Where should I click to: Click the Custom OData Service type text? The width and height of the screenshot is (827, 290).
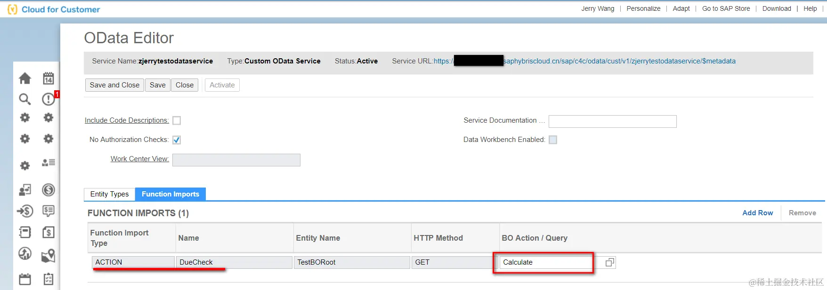pyautogui.click(x=282, y=61)
